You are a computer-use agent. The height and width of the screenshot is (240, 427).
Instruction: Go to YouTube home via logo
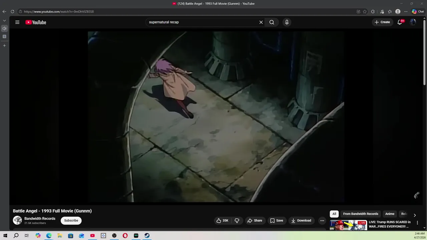[x=36, y=22]
